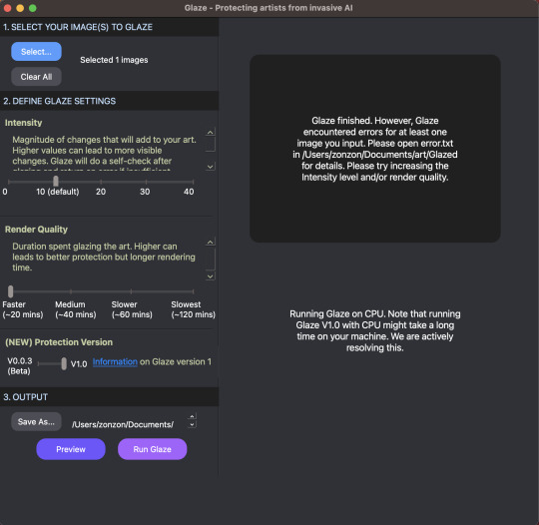Click the 'V1.0' version label
Image resolution: width=539 pixels, height=525 pixels.
pyautogui.click(x=79, y=364)
